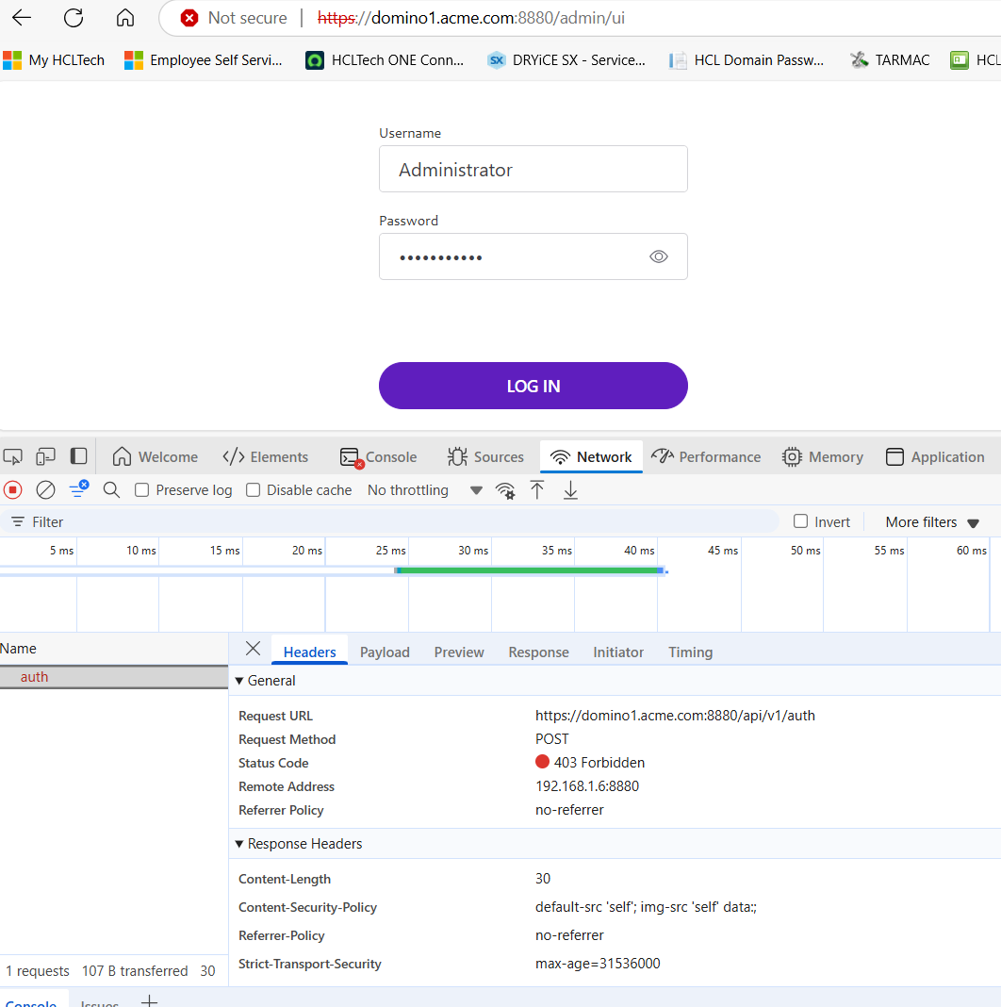Select the auth request row
This screenshot has width=1001, height=1007.
pyautogui.click(x=35, y=677)
